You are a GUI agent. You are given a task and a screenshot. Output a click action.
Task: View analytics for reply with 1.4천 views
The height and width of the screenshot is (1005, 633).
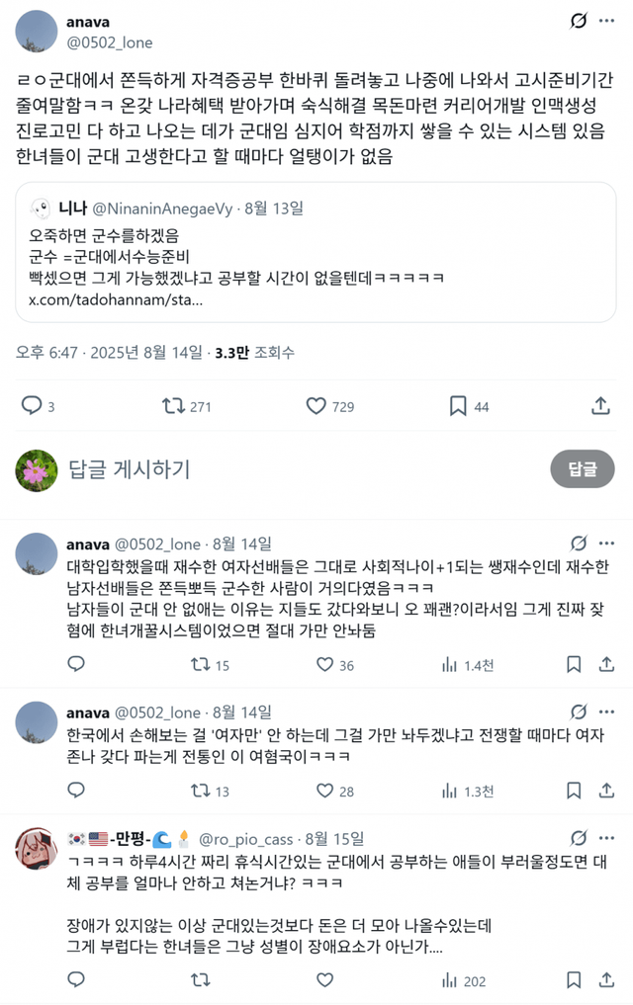click(448, 665)
